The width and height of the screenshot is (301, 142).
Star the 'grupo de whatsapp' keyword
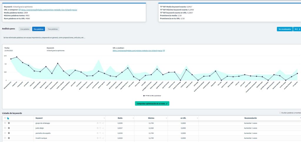pos(9,123)
